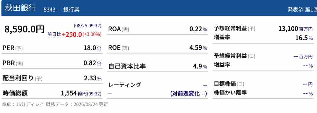Screen dimensions: 317x113
Task: Open the 銀行業 sector label
Action: (x=71, y=9)
